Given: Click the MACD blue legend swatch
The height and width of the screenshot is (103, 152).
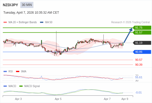Looking at the screenshot, I should 5,86.
